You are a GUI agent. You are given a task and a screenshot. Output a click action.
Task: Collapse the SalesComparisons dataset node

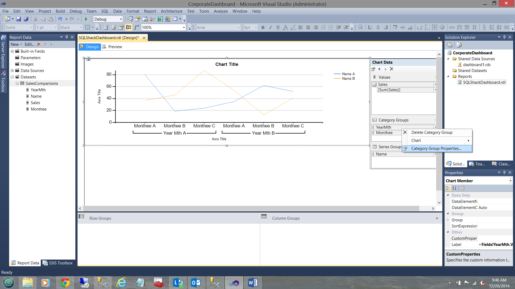coord(17,83)
